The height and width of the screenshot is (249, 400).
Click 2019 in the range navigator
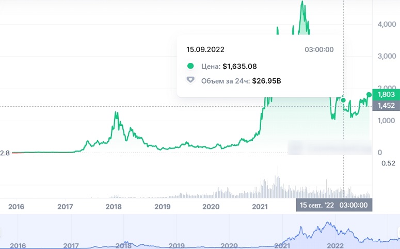click(177, 246)
